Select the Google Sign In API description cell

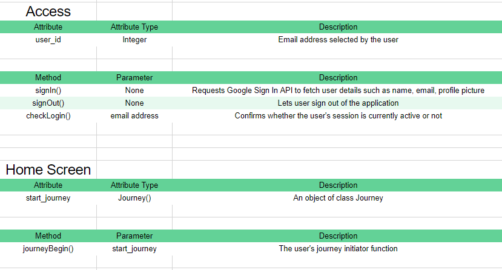point(338,91)
